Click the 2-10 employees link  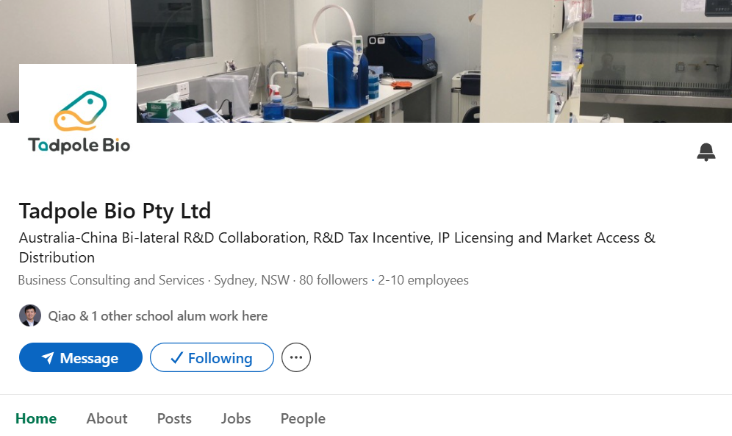click(423, 280)
